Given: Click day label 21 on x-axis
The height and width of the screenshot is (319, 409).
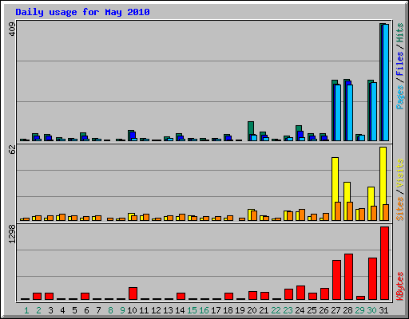Looking at the screenshot, I should coord(264,310).
